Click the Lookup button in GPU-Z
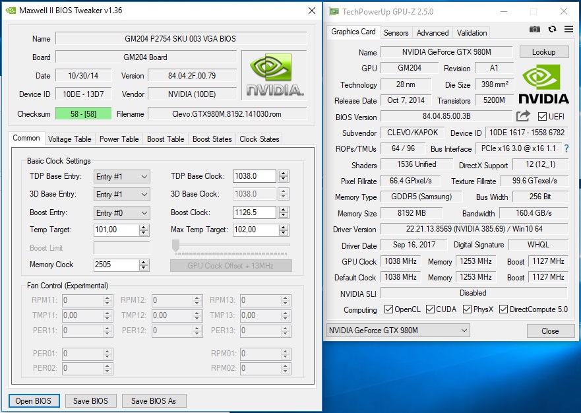 pos(544,52)
